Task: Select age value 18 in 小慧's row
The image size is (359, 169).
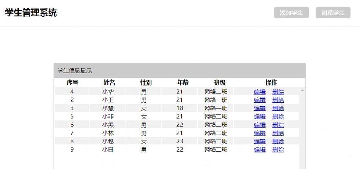Action: click(x=180, y=108)
